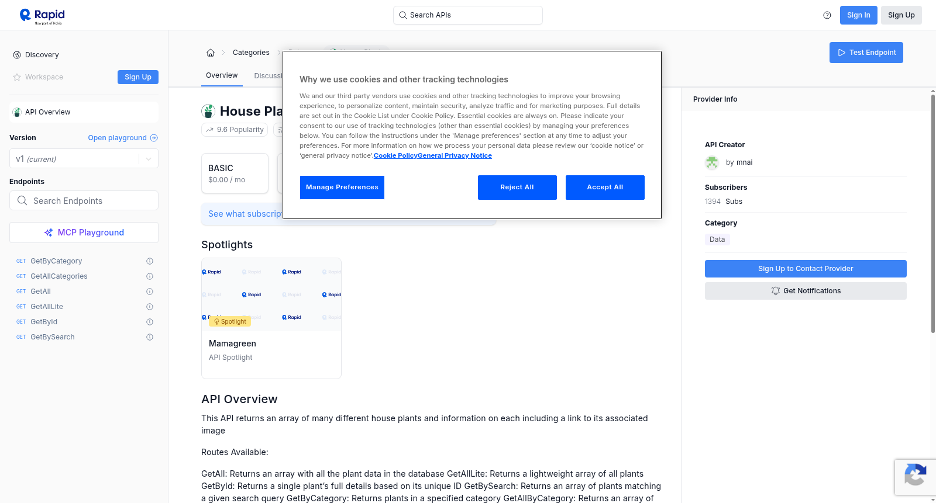Open the help question mark icon
This screenshot has width=936, height=503.
tap(827, 15)
